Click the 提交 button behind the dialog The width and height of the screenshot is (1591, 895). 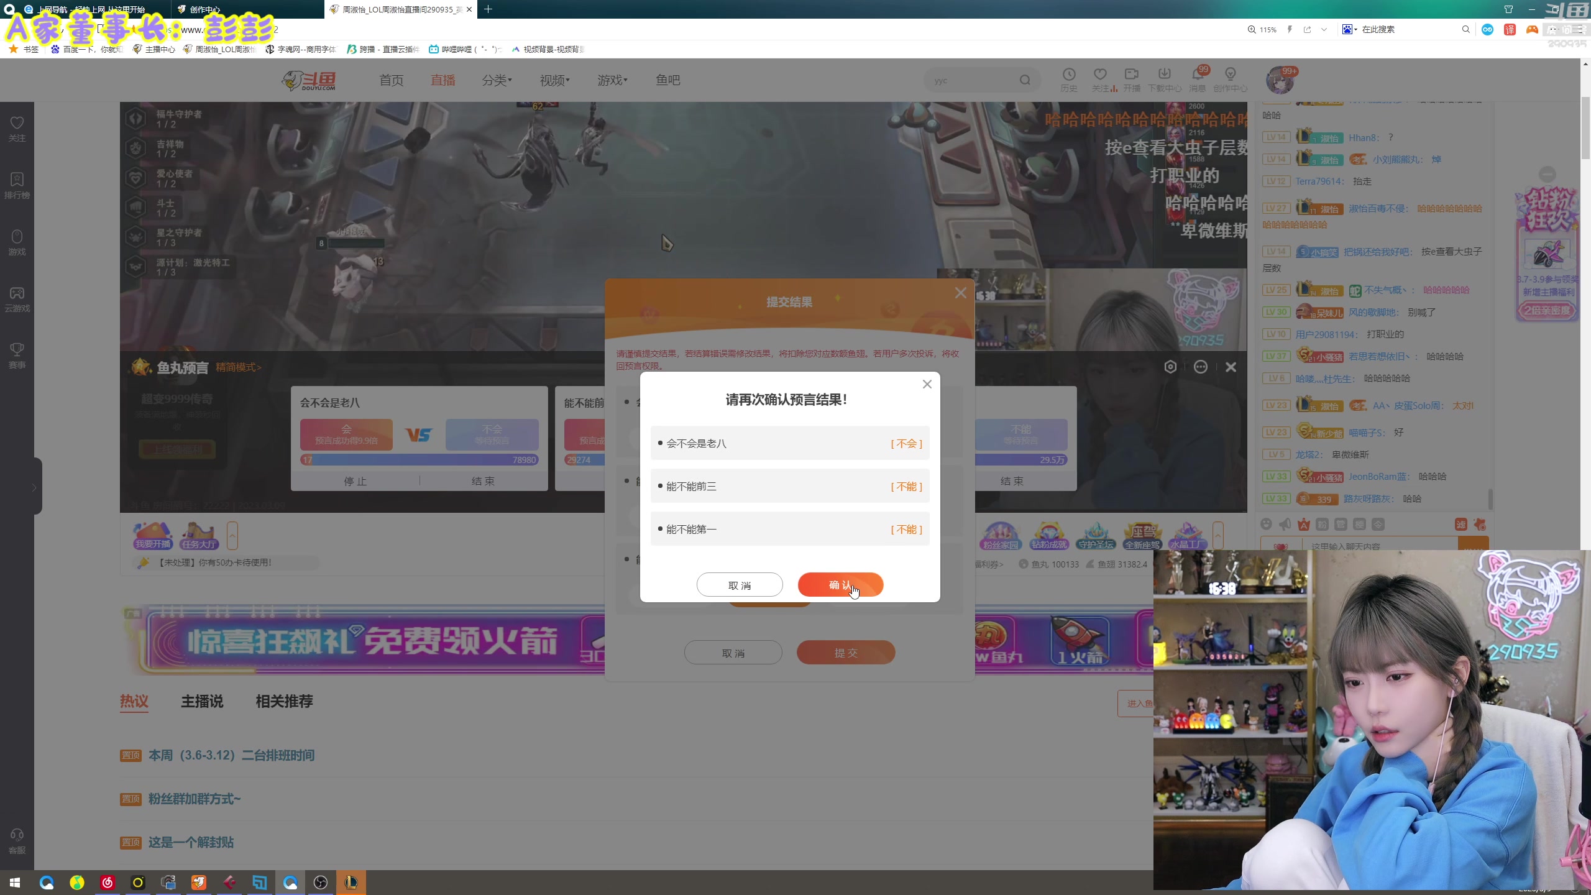click(x=846, y=653)
